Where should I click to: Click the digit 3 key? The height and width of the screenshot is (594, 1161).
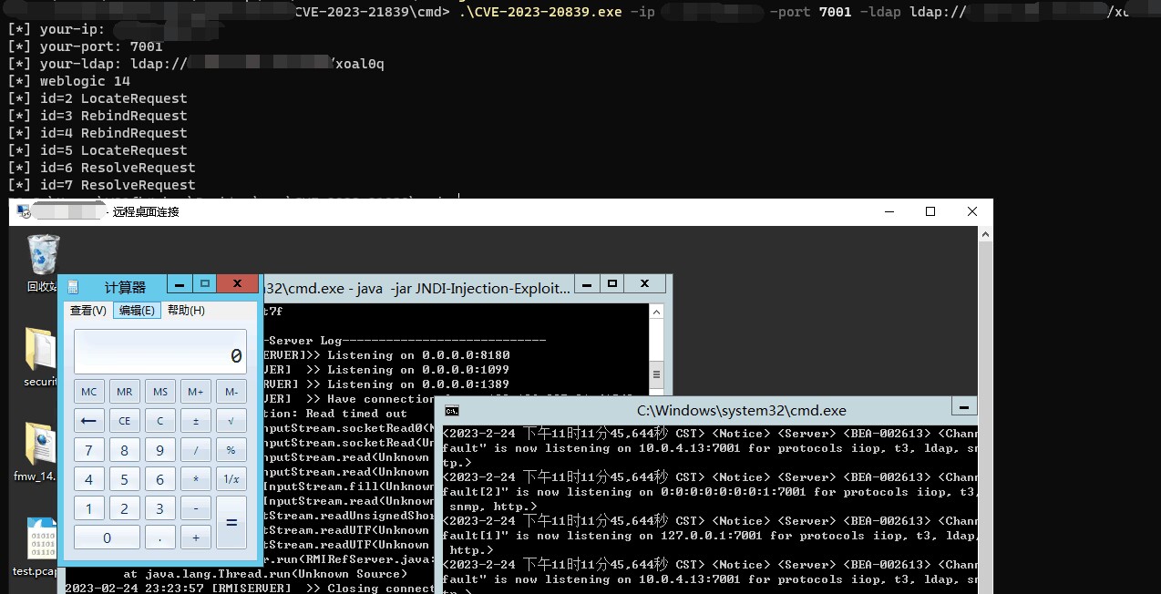(160, 508)
